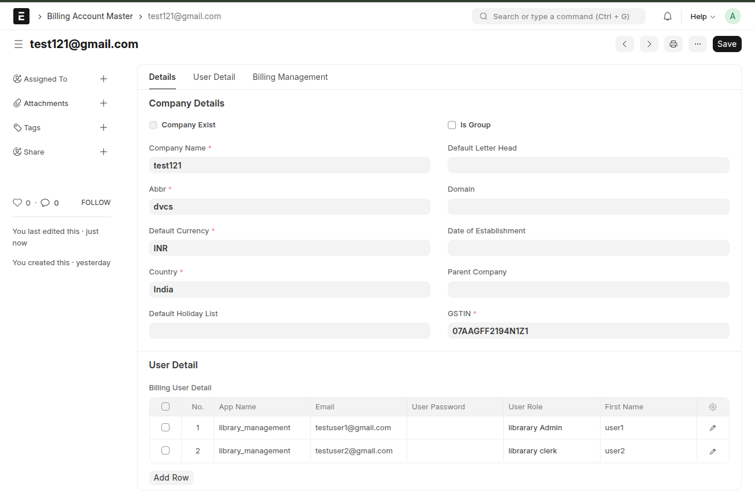Open the Default Currency INR field
This screenshot has height=502, width=755.
(x=289, y=248)
